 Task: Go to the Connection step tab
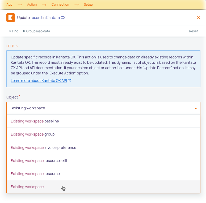(x=60, y=5)
